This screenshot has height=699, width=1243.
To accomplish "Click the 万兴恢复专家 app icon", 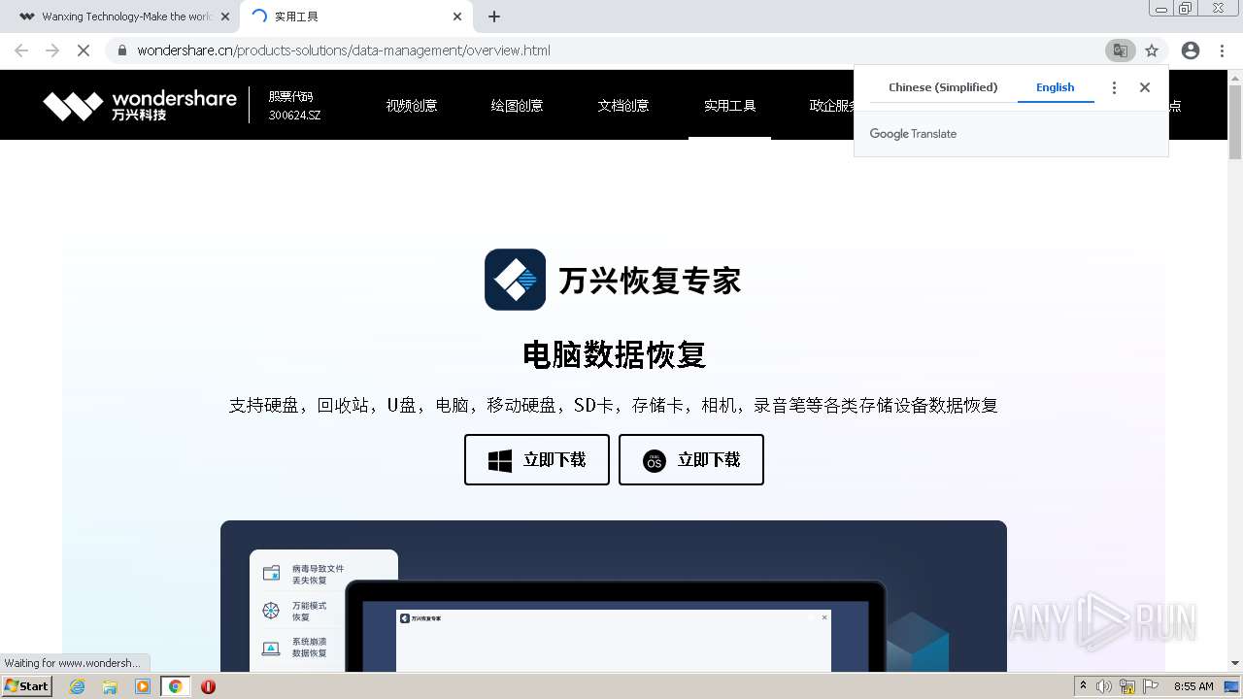I will pos(515,280).
